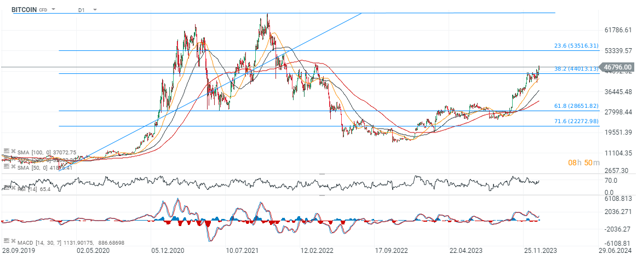Open settings icon for RSI [14]
This screenshot has height=260, width=637.
(x=5, y=187)
